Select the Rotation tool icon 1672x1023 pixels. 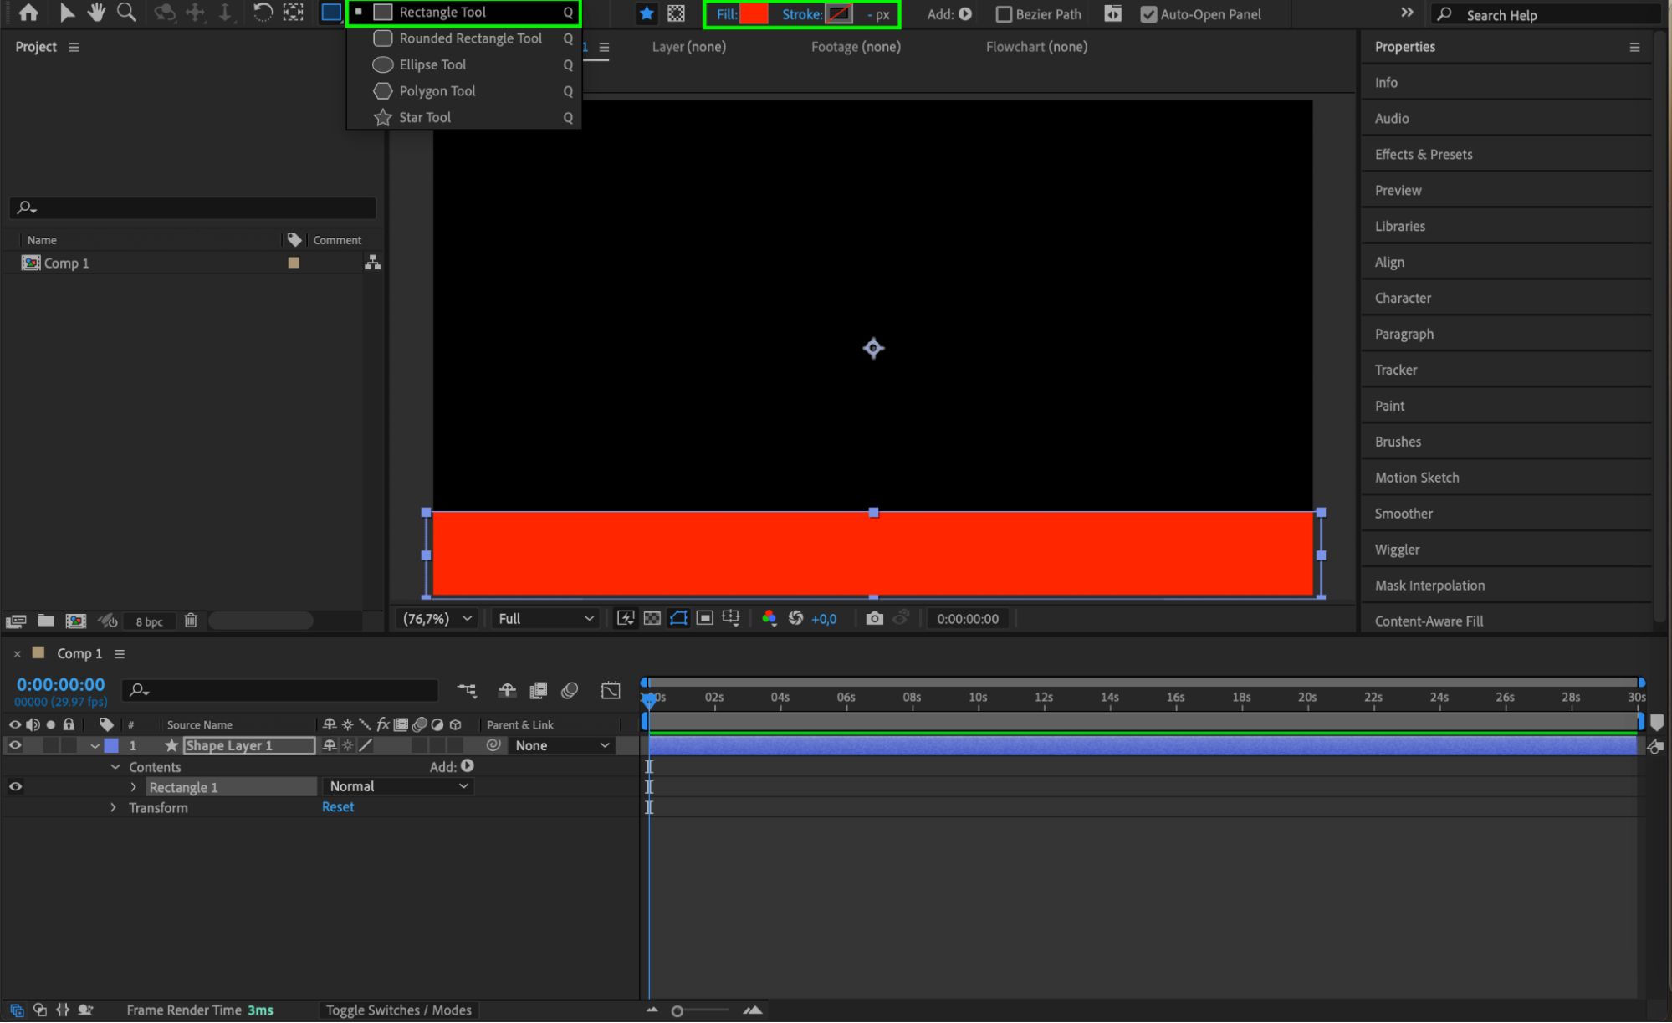tap(262, 13)
